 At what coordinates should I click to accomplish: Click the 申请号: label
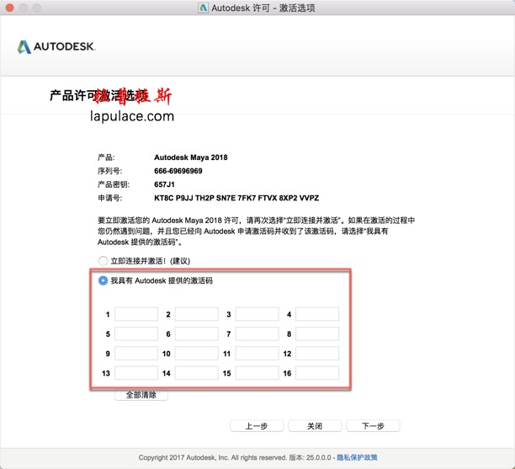109,198
